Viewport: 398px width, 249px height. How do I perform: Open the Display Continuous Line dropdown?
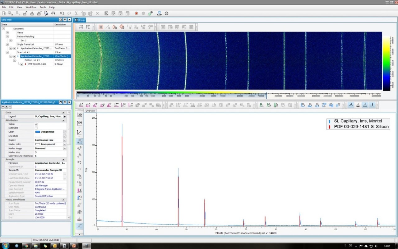point(65,140)
